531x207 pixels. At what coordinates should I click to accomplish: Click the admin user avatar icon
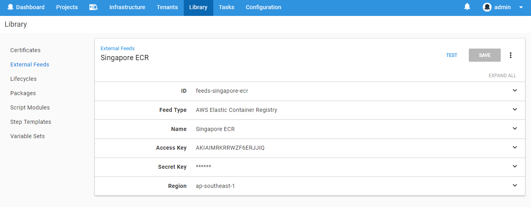click(487, 7)
